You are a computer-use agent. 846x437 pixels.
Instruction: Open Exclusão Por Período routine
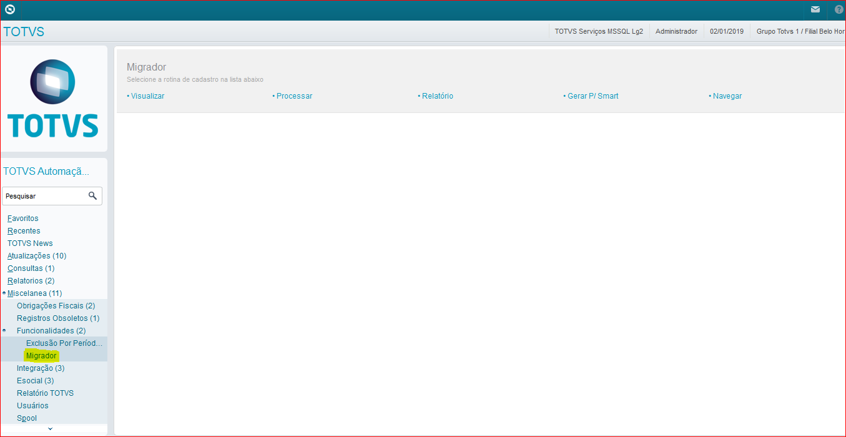tap(64, 343)
